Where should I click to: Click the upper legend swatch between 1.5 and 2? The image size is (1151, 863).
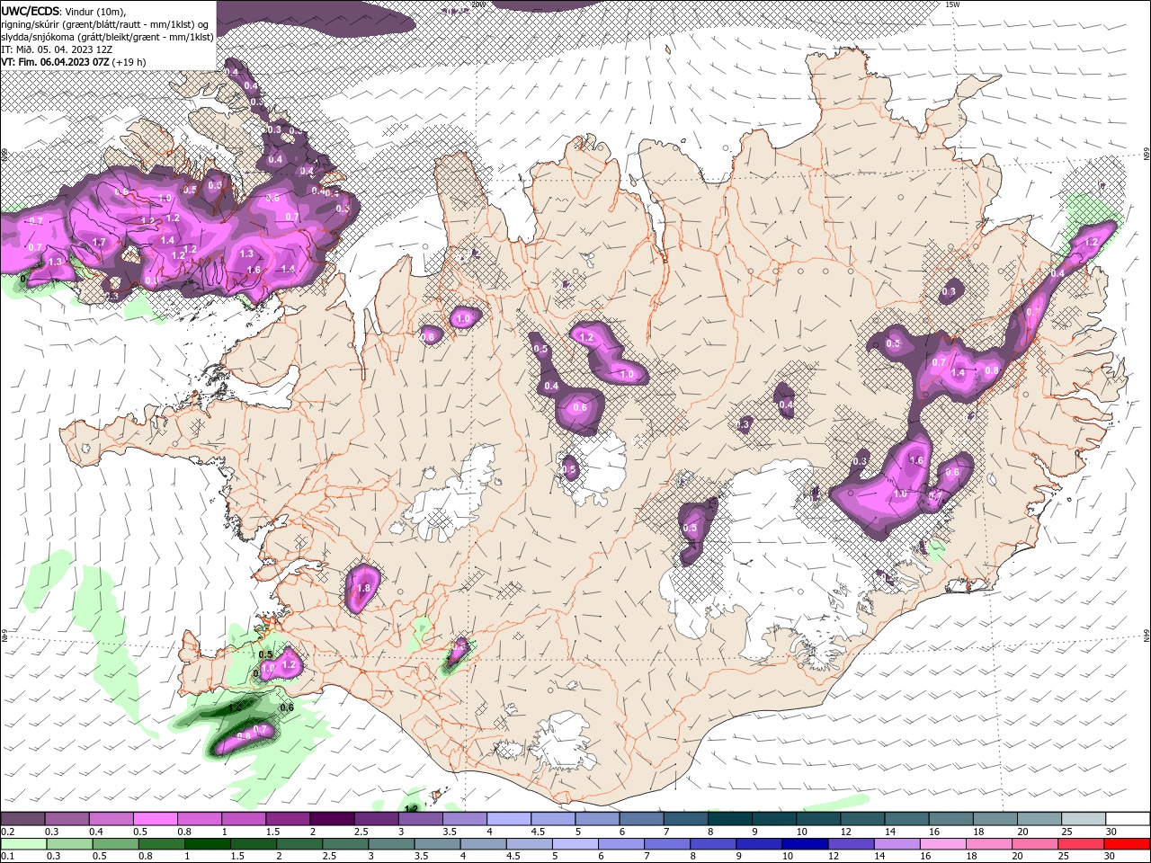[288, 819]
